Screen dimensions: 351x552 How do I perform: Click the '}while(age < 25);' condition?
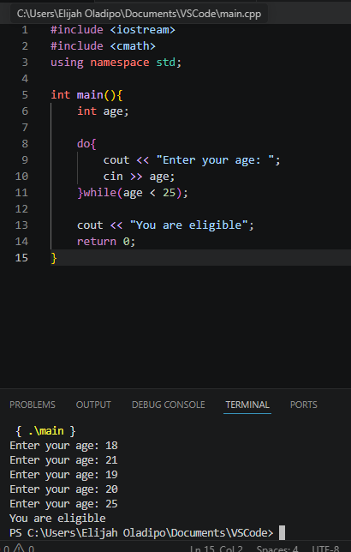pos(133,193)
